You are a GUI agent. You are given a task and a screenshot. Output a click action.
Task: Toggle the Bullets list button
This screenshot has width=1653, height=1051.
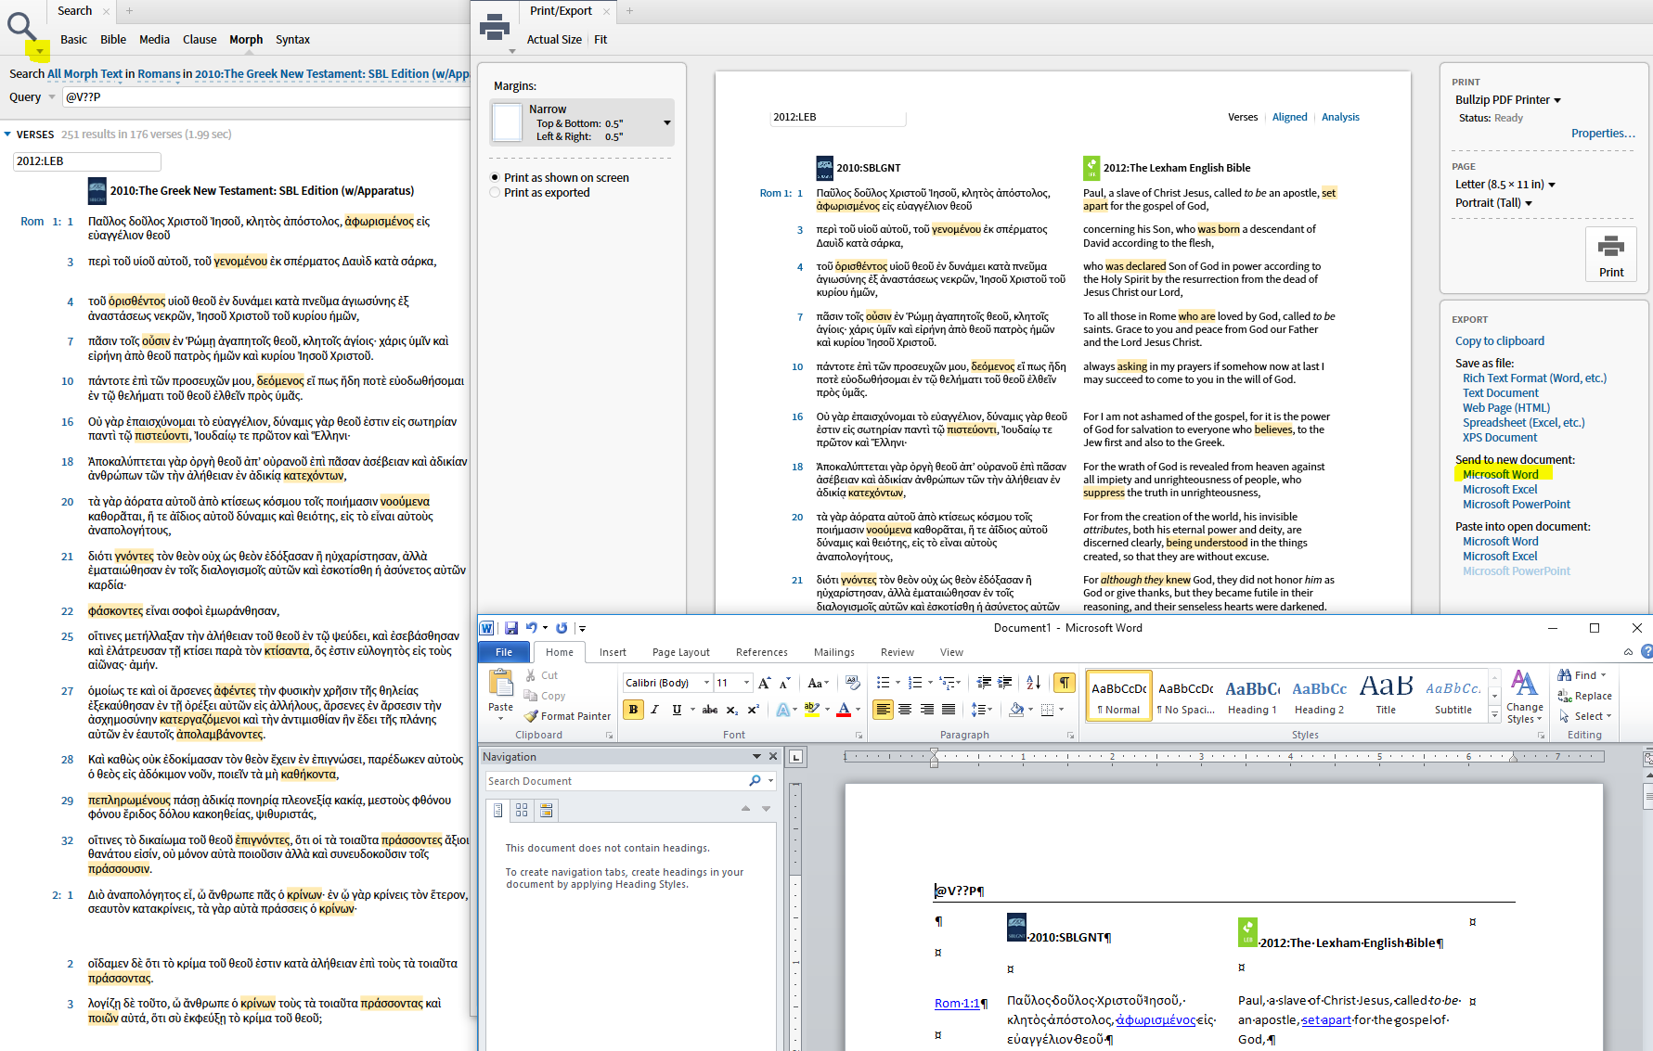pos(883,683)
